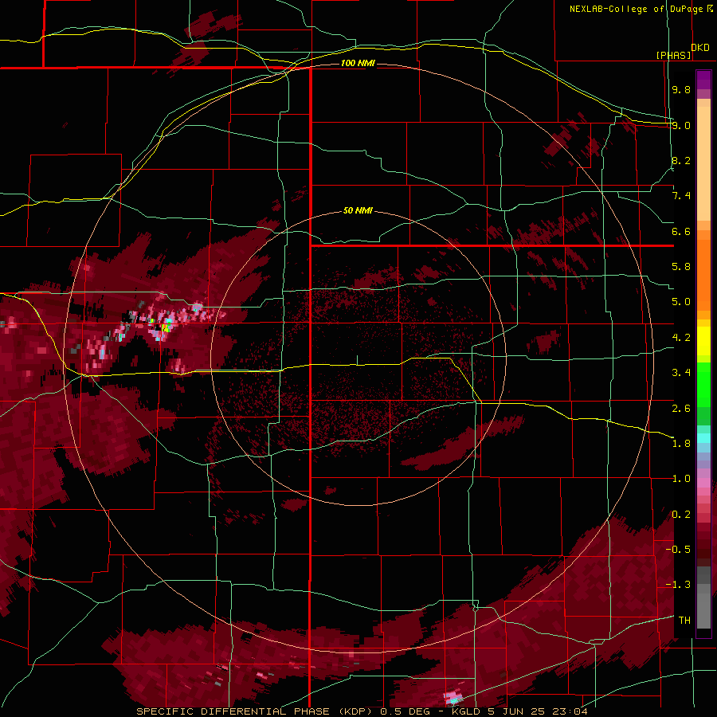The width and height of the screenshot is (717, 717).
Task: Select the 2.6 scale value
Action: 681,408
